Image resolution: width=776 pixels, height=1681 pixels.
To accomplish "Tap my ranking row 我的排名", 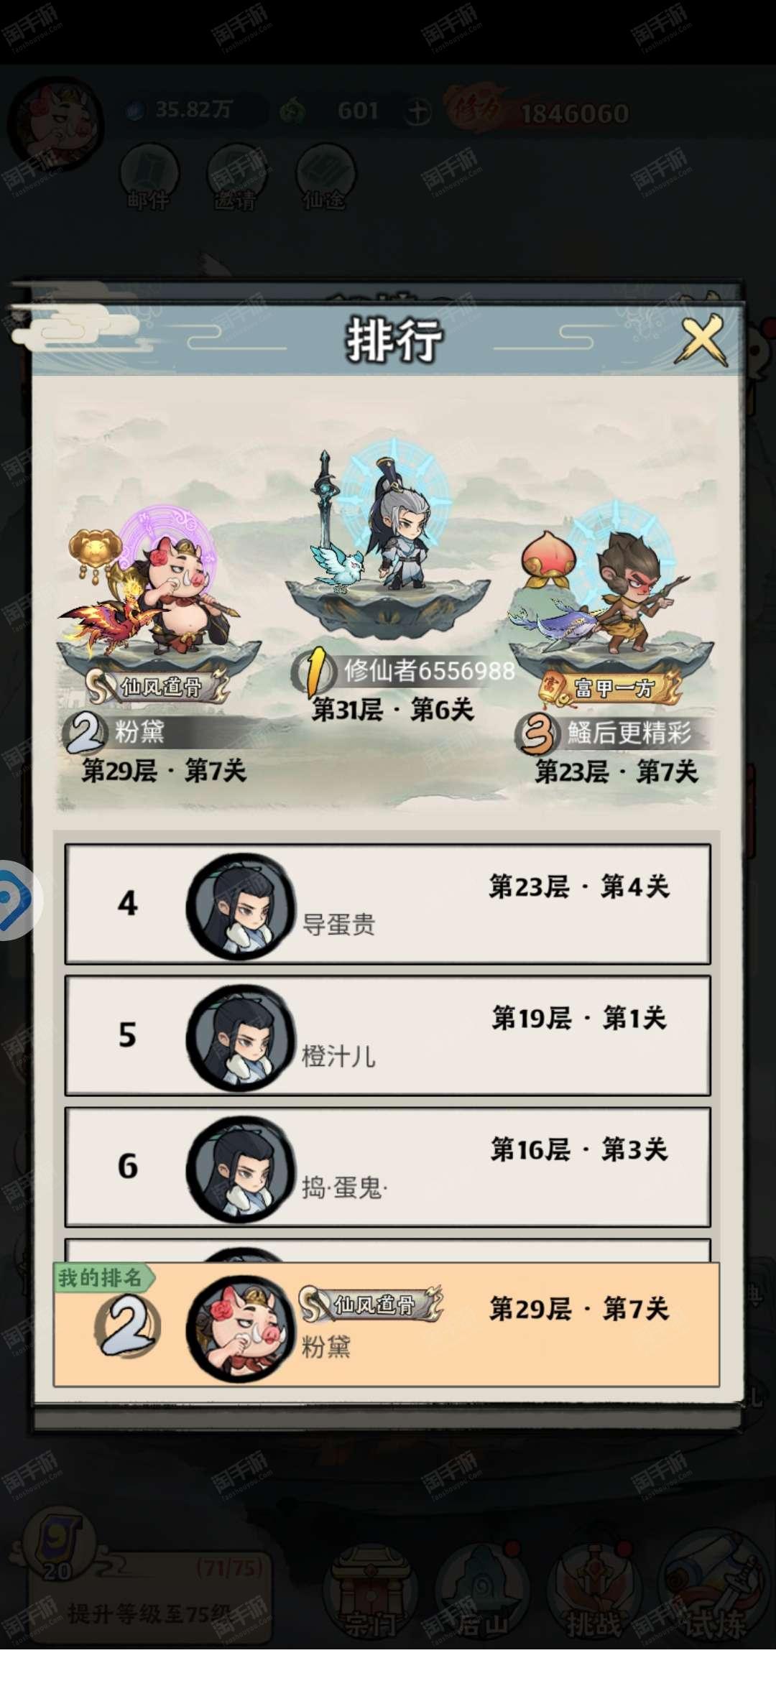I will click(x=387, y=1324).
